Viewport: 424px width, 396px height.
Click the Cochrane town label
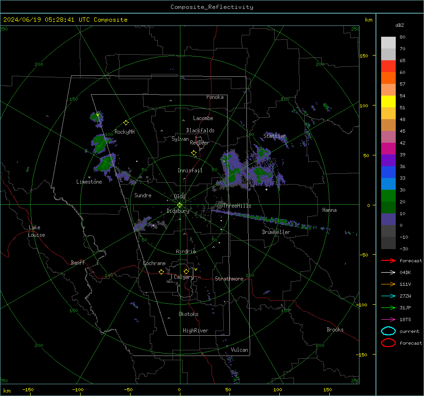pos(154,263)
